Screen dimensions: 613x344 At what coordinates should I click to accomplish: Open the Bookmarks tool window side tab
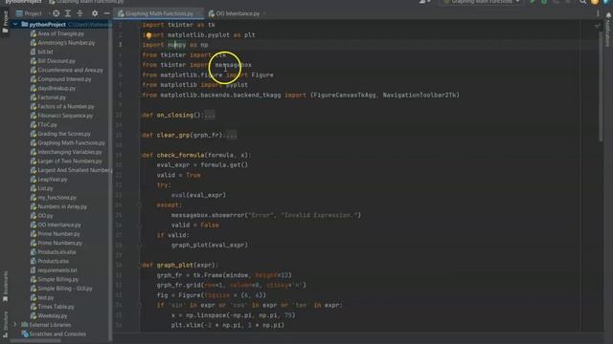tap(5, 287)
